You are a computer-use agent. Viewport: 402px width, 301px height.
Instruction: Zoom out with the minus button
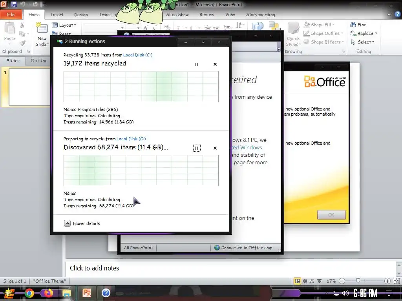(342, 281)
